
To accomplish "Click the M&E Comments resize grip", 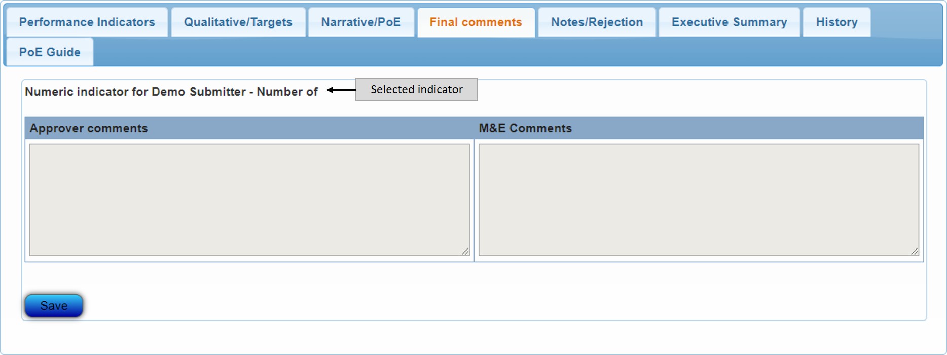I will pyautogui.click(x=915, y=252).
